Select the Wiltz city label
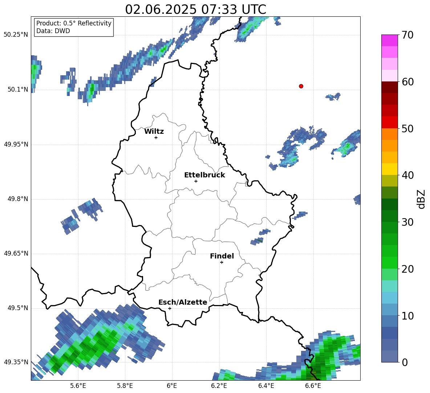Image resolution: width=430 pixels, height=393 pixels. click(154, 132)
